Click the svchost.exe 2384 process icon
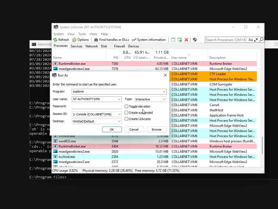This screenshot has width=278, height=209. coord(55,156)
